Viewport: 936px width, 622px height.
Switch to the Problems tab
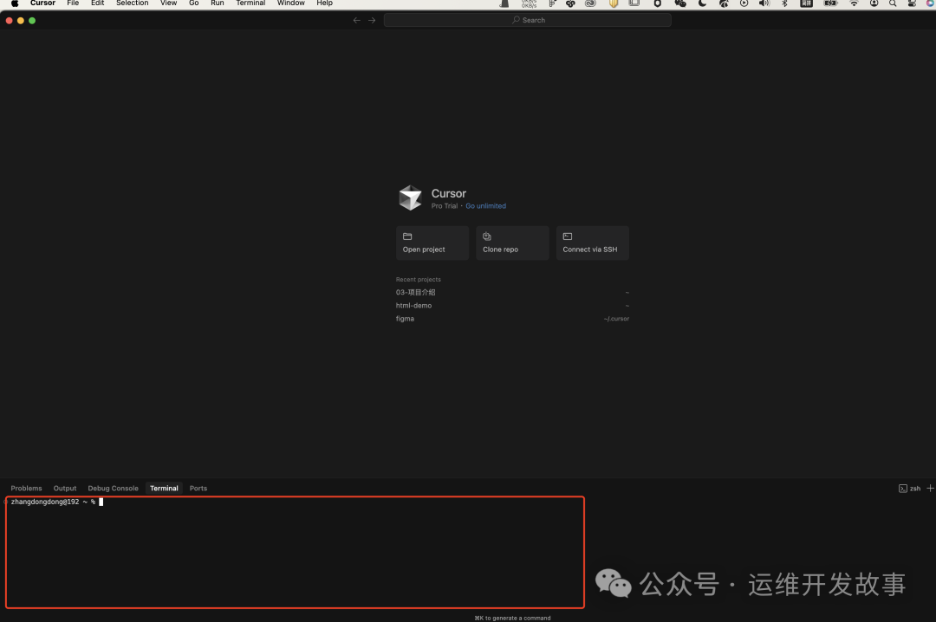[x=26, y=489]
